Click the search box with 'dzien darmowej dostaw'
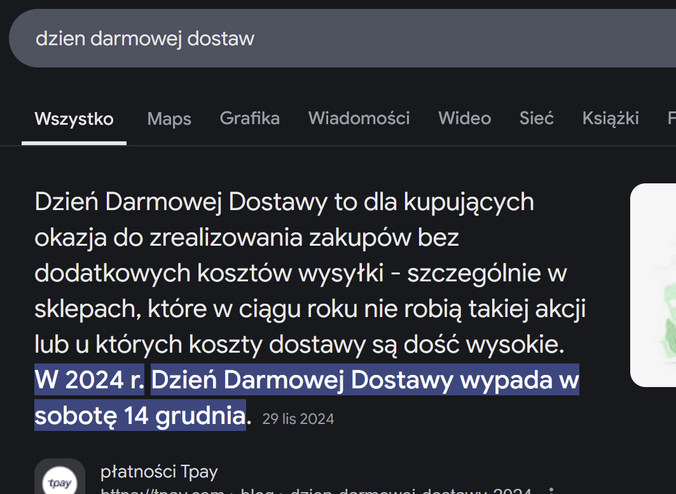Image resolution: width=676 pixels, height=494 pixels. point(318,38)
